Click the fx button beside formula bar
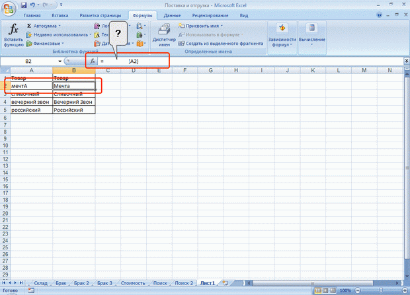The height and width of the screenshot is (295, 410). 93,62
